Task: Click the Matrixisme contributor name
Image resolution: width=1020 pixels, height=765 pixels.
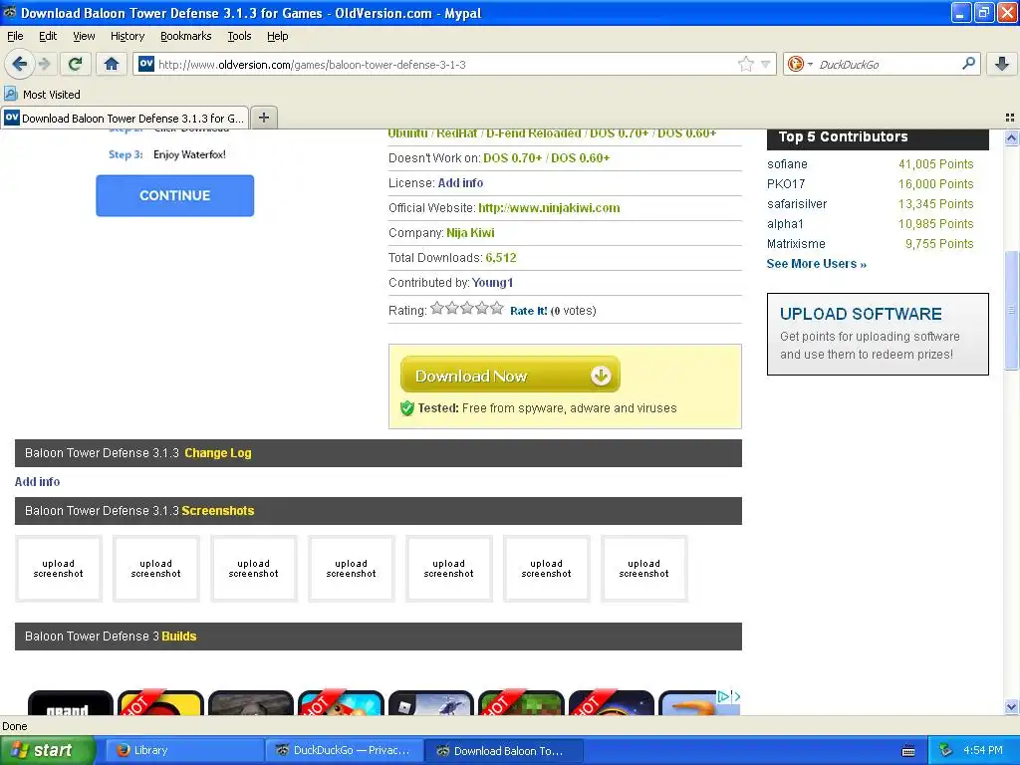Action: 796,244
